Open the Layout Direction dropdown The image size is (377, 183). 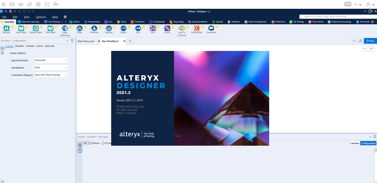coord(51,60)
